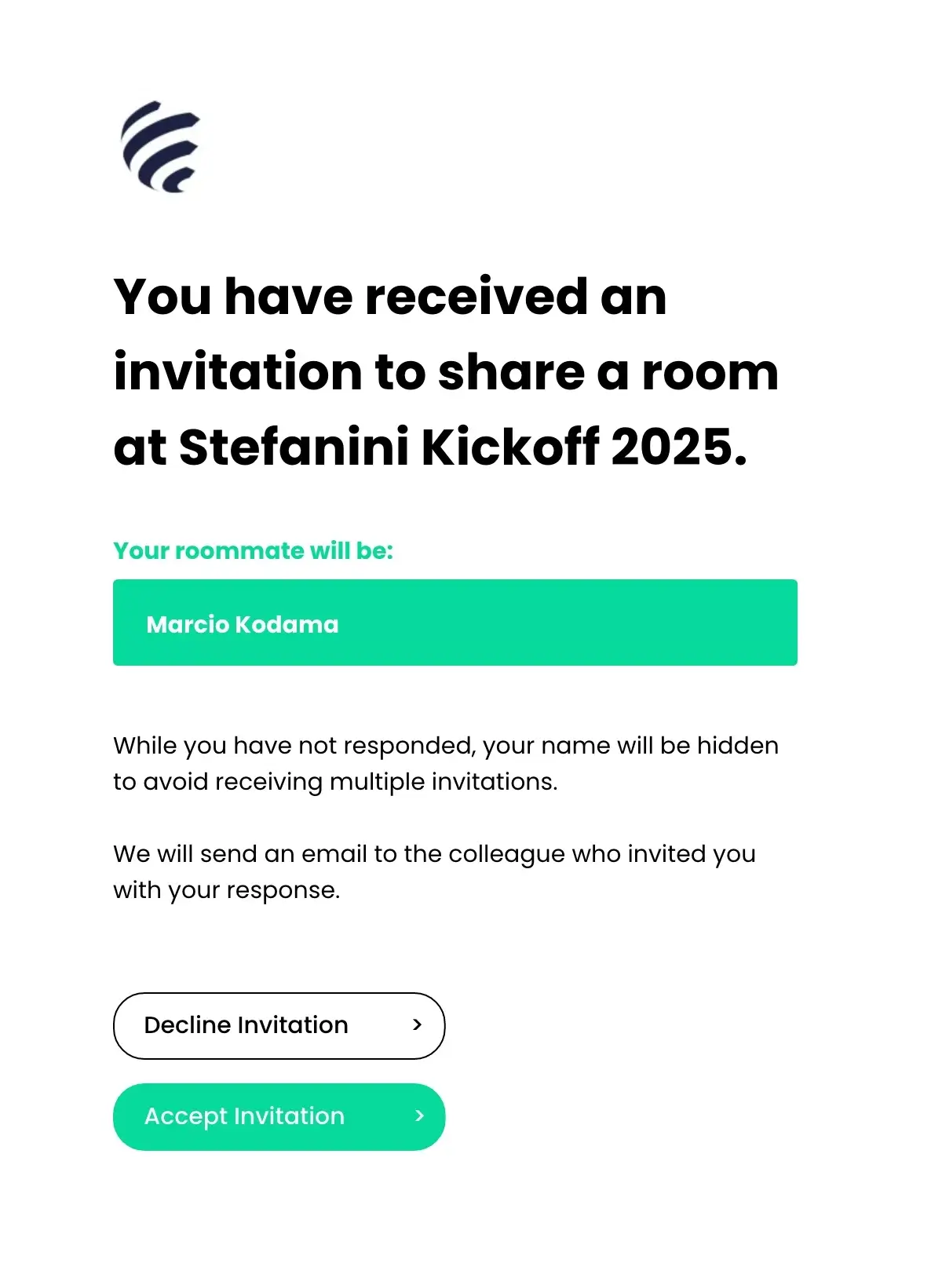Click empty green area of roommate banner

tap(565, 623)
